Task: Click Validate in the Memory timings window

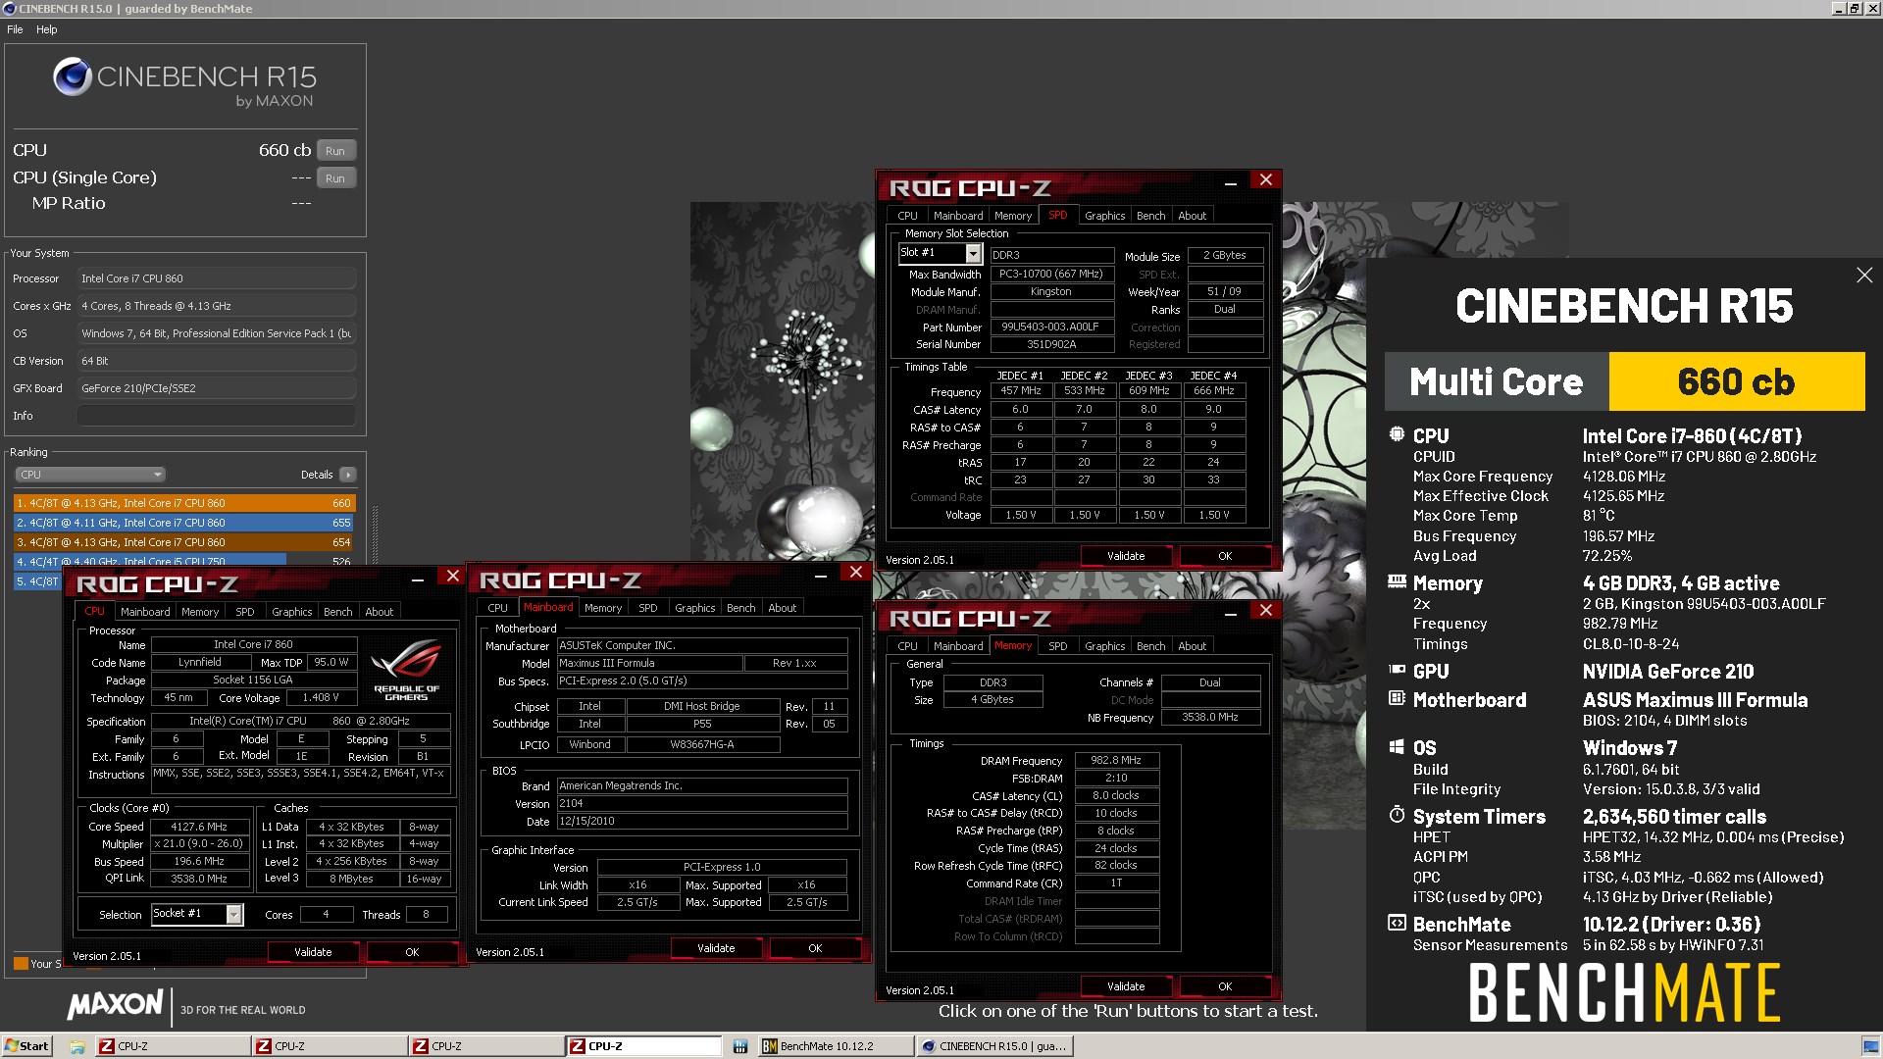Action: [1126, 986]
